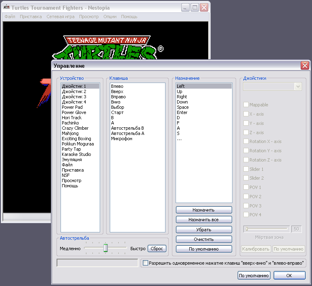Select the Space assignment row
The image size is (312, 286).
[204, 107]
